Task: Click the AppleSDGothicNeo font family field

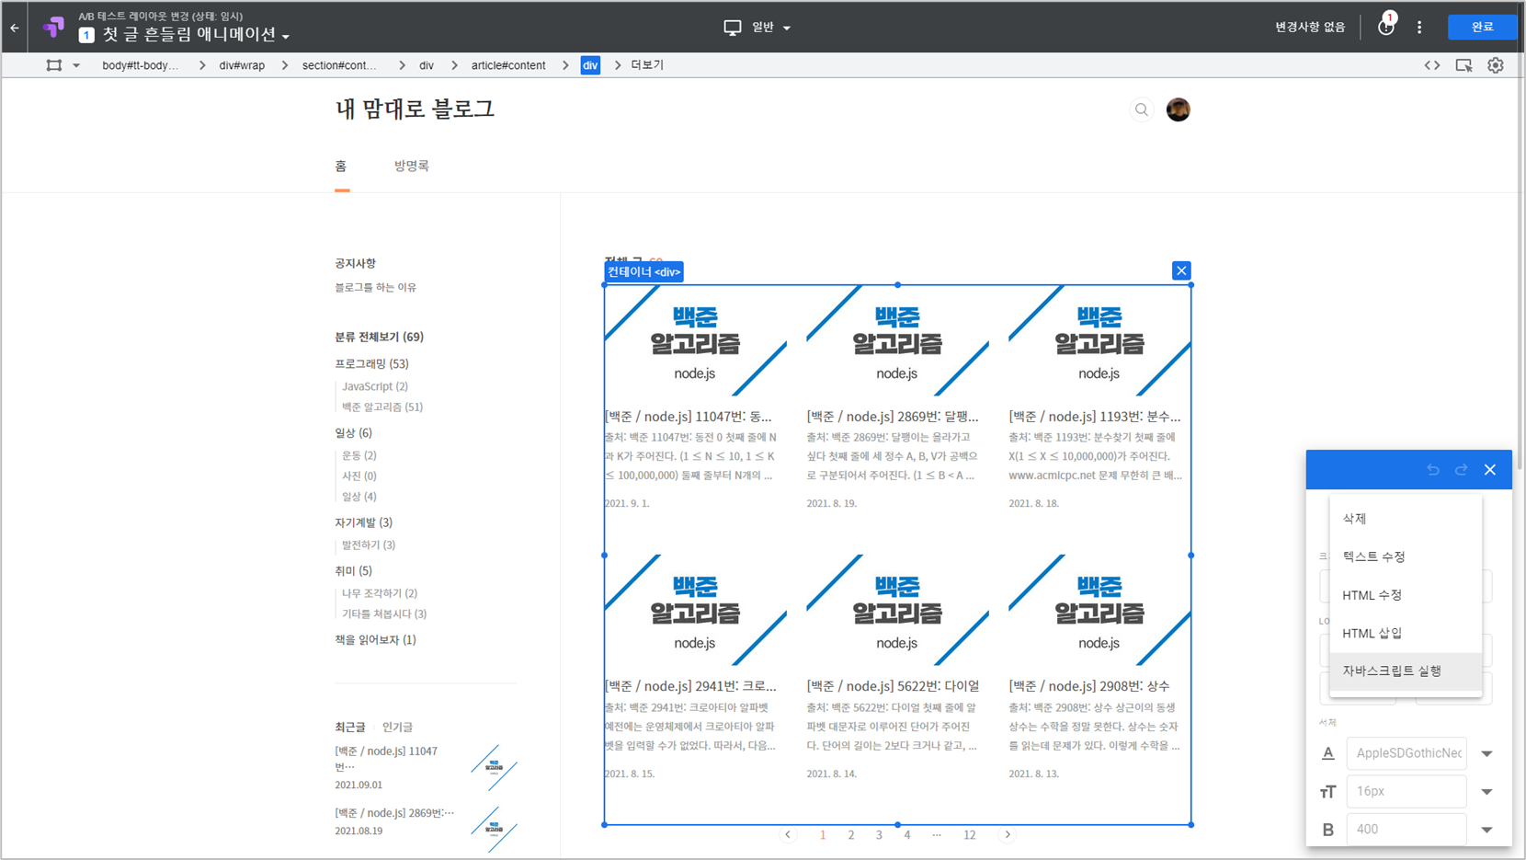Action: coord(1406,753)
